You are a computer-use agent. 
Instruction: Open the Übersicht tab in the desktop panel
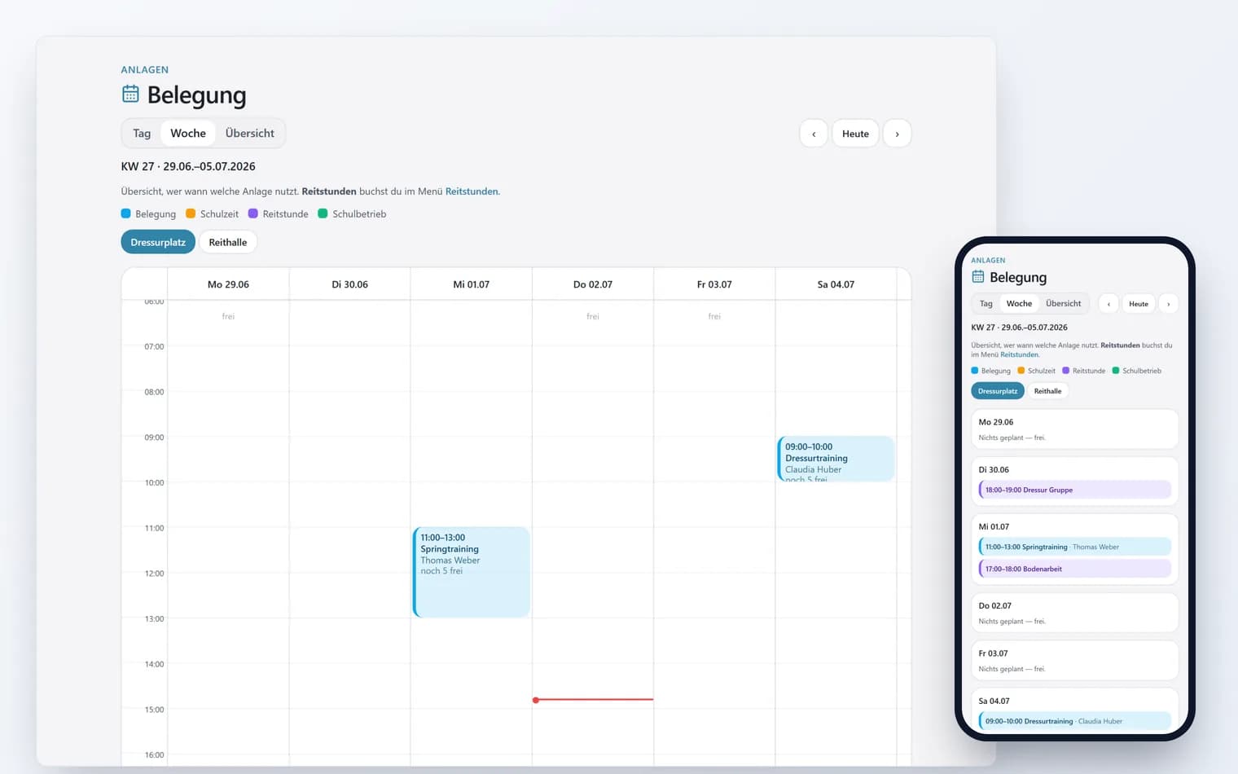click(250, 133)
